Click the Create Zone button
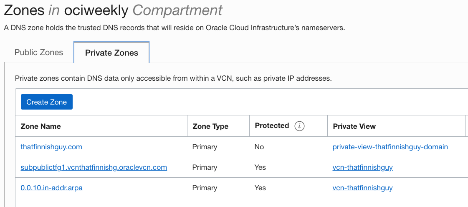This screenshot has width=468, height=207. [x=47, y=102]
